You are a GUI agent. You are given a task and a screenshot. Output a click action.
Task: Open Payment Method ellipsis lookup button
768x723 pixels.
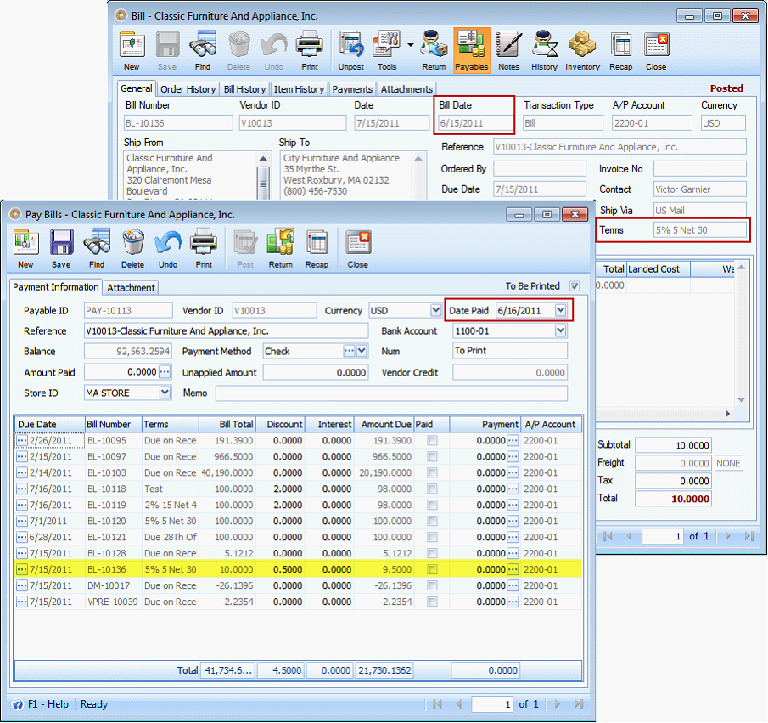pos(349,351)
